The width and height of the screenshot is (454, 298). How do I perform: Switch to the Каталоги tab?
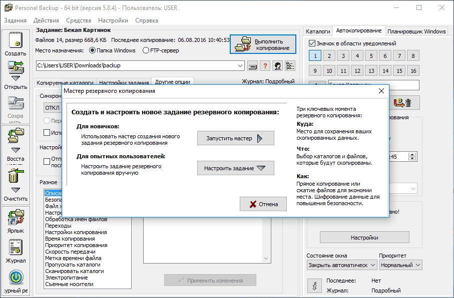[318, 31]
